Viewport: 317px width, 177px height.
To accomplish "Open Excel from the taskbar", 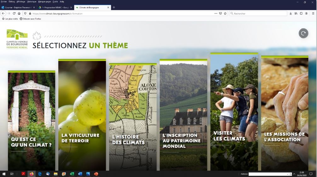I will click(x=72, y=174).
